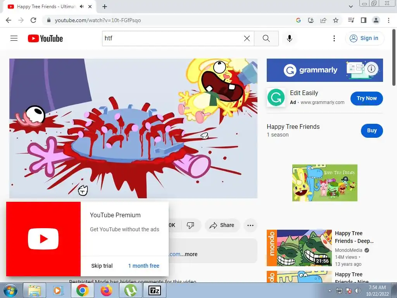Open the MondoMedia channel name
397x298 pixels.
[x=349, y=250]
